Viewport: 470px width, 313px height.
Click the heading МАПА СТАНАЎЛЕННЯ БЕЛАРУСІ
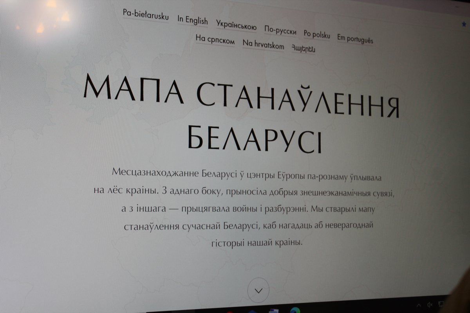click(x=241, y=114)
